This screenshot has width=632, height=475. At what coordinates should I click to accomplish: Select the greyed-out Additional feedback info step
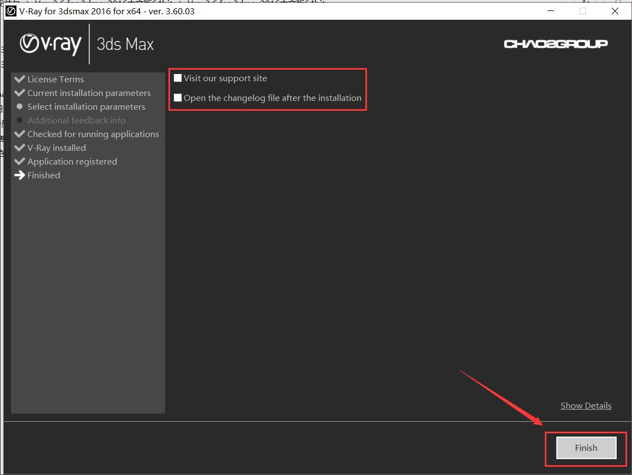point(76,121)
